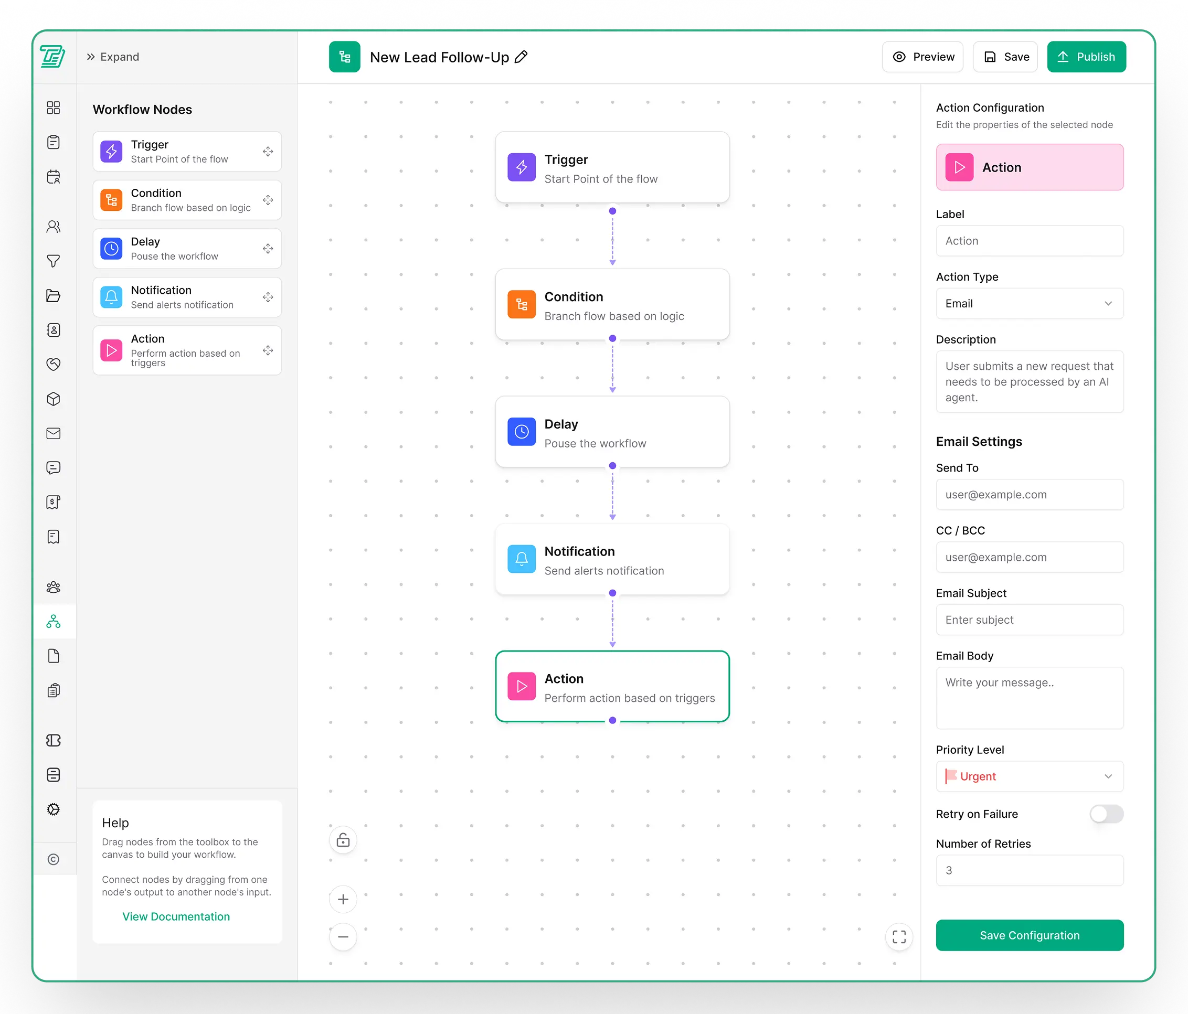Screen dimensions: 1188x1014
Task: Open the View Documentation link
Action: tap(176, 916)
